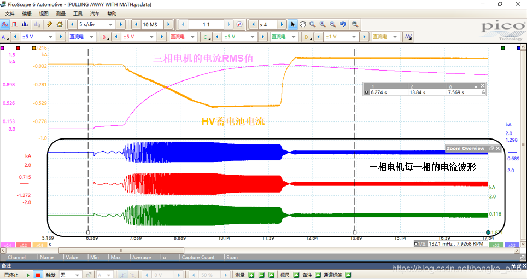
Task: Open the 文件 menu
Action: (x=10, y=14)
